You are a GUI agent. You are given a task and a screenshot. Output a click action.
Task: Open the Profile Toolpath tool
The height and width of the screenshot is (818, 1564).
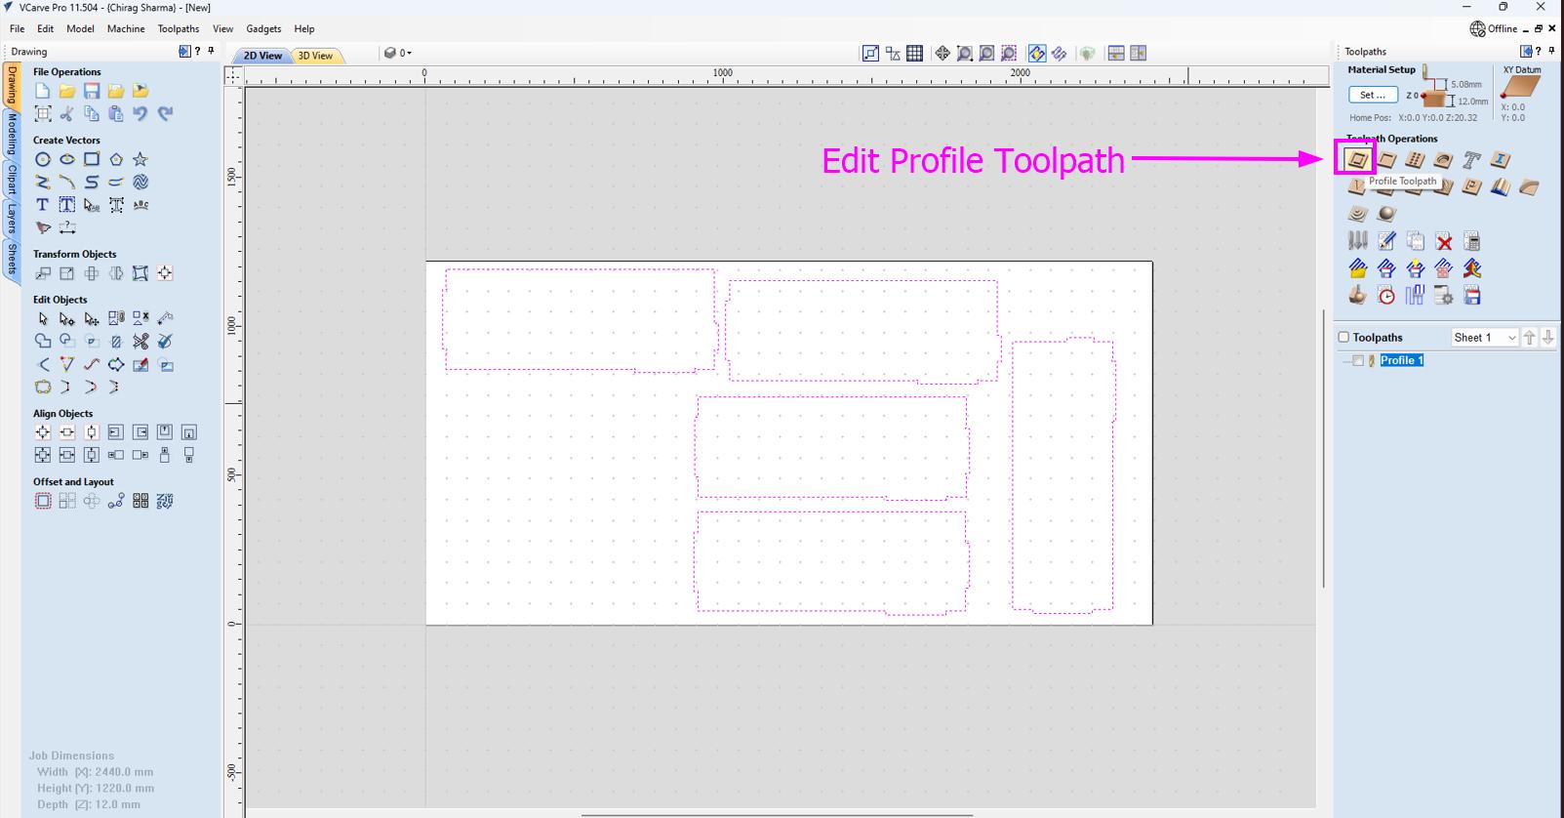1356,160
